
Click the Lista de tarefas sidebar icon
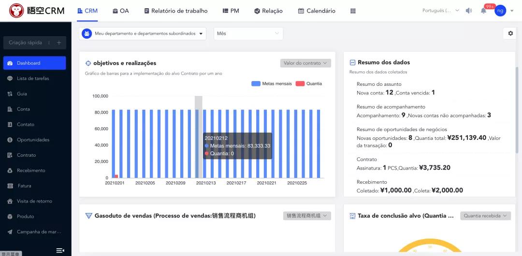[x=10, y=79]
